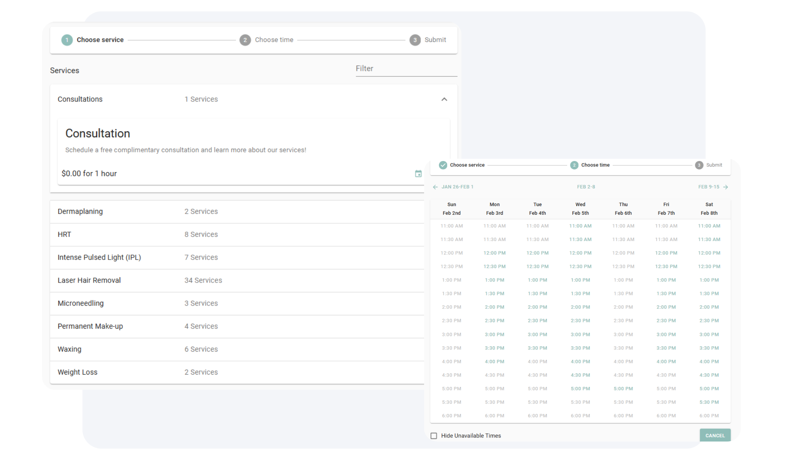Select Monday Feb 3rd 1:30 PM slot
The height and width of the screenshot is (460, 789).
494,294
